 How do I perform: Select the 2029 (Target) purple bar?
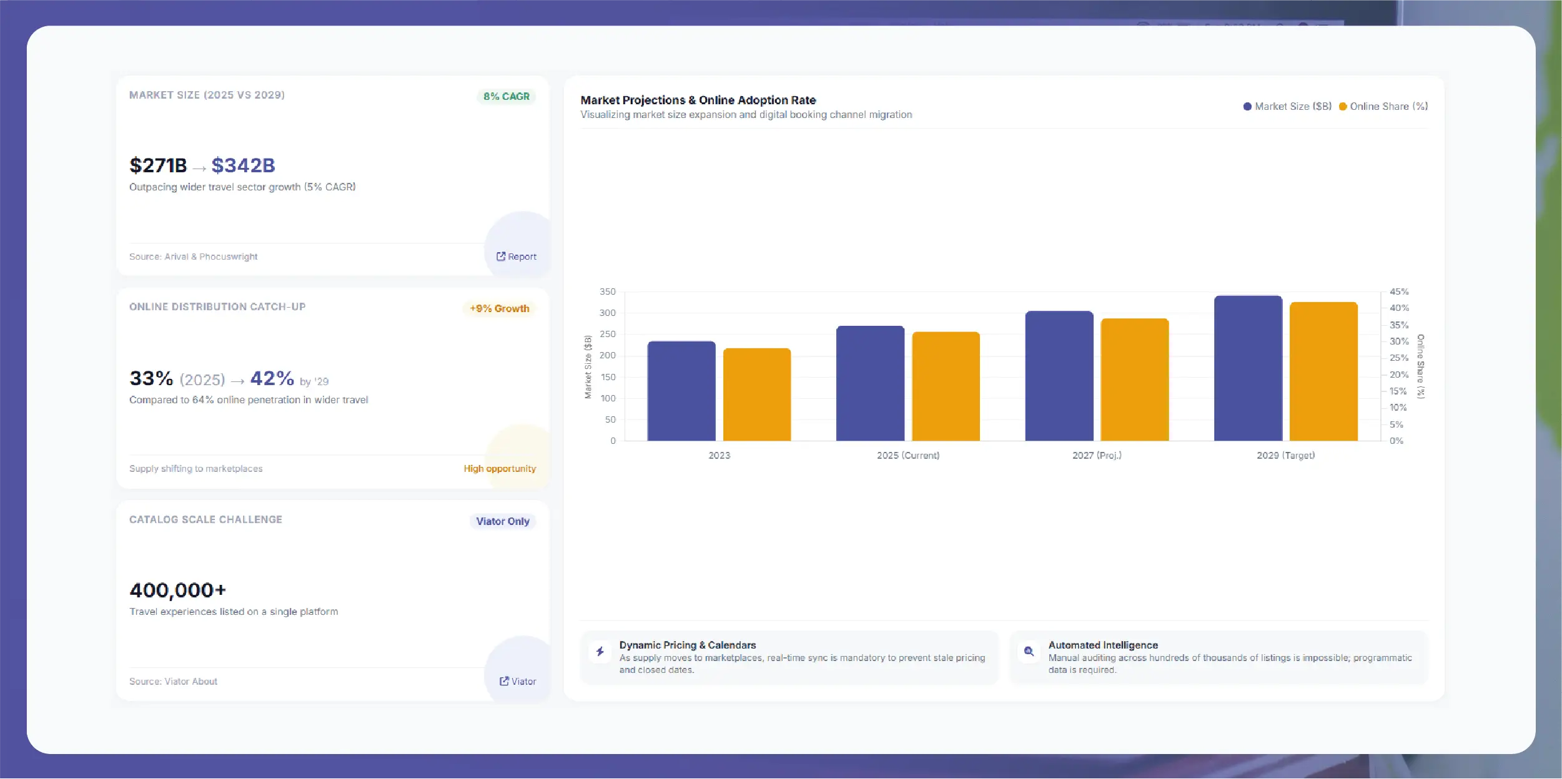point(1248,368)
